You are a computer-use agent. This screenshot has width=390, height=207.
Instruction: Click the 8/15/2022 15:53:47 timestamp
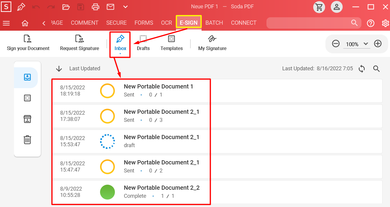pos(72,141)
